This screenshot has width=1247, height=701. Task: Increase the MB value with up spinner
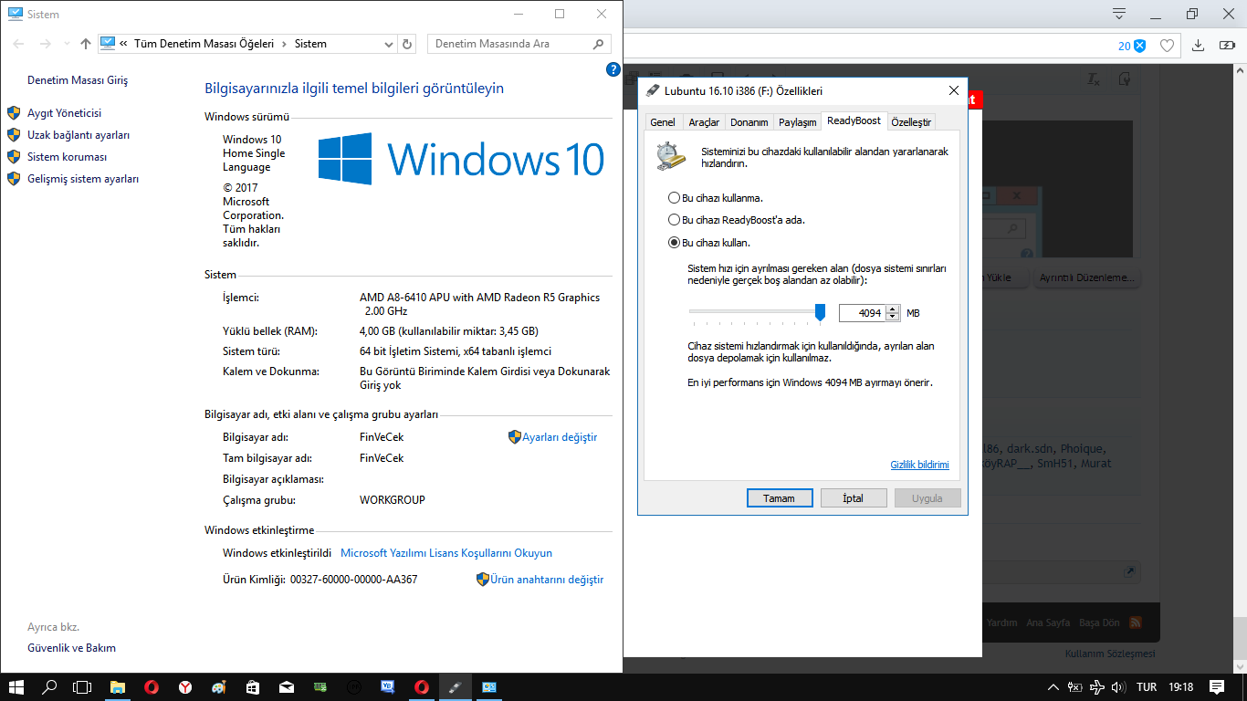(893, 309)
